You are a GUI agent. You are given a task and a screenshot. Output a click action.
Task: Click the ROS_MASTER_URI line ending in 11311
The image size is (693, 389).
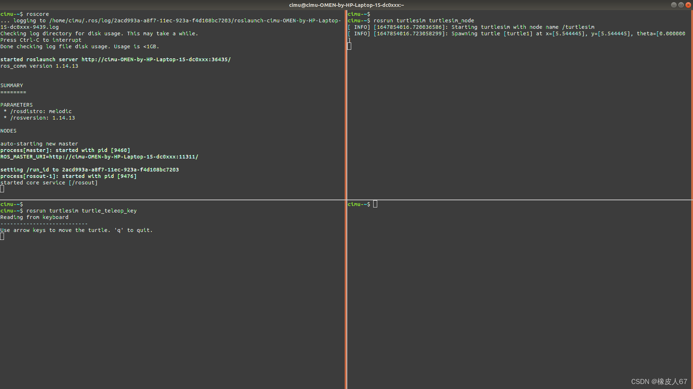(99, 157)
